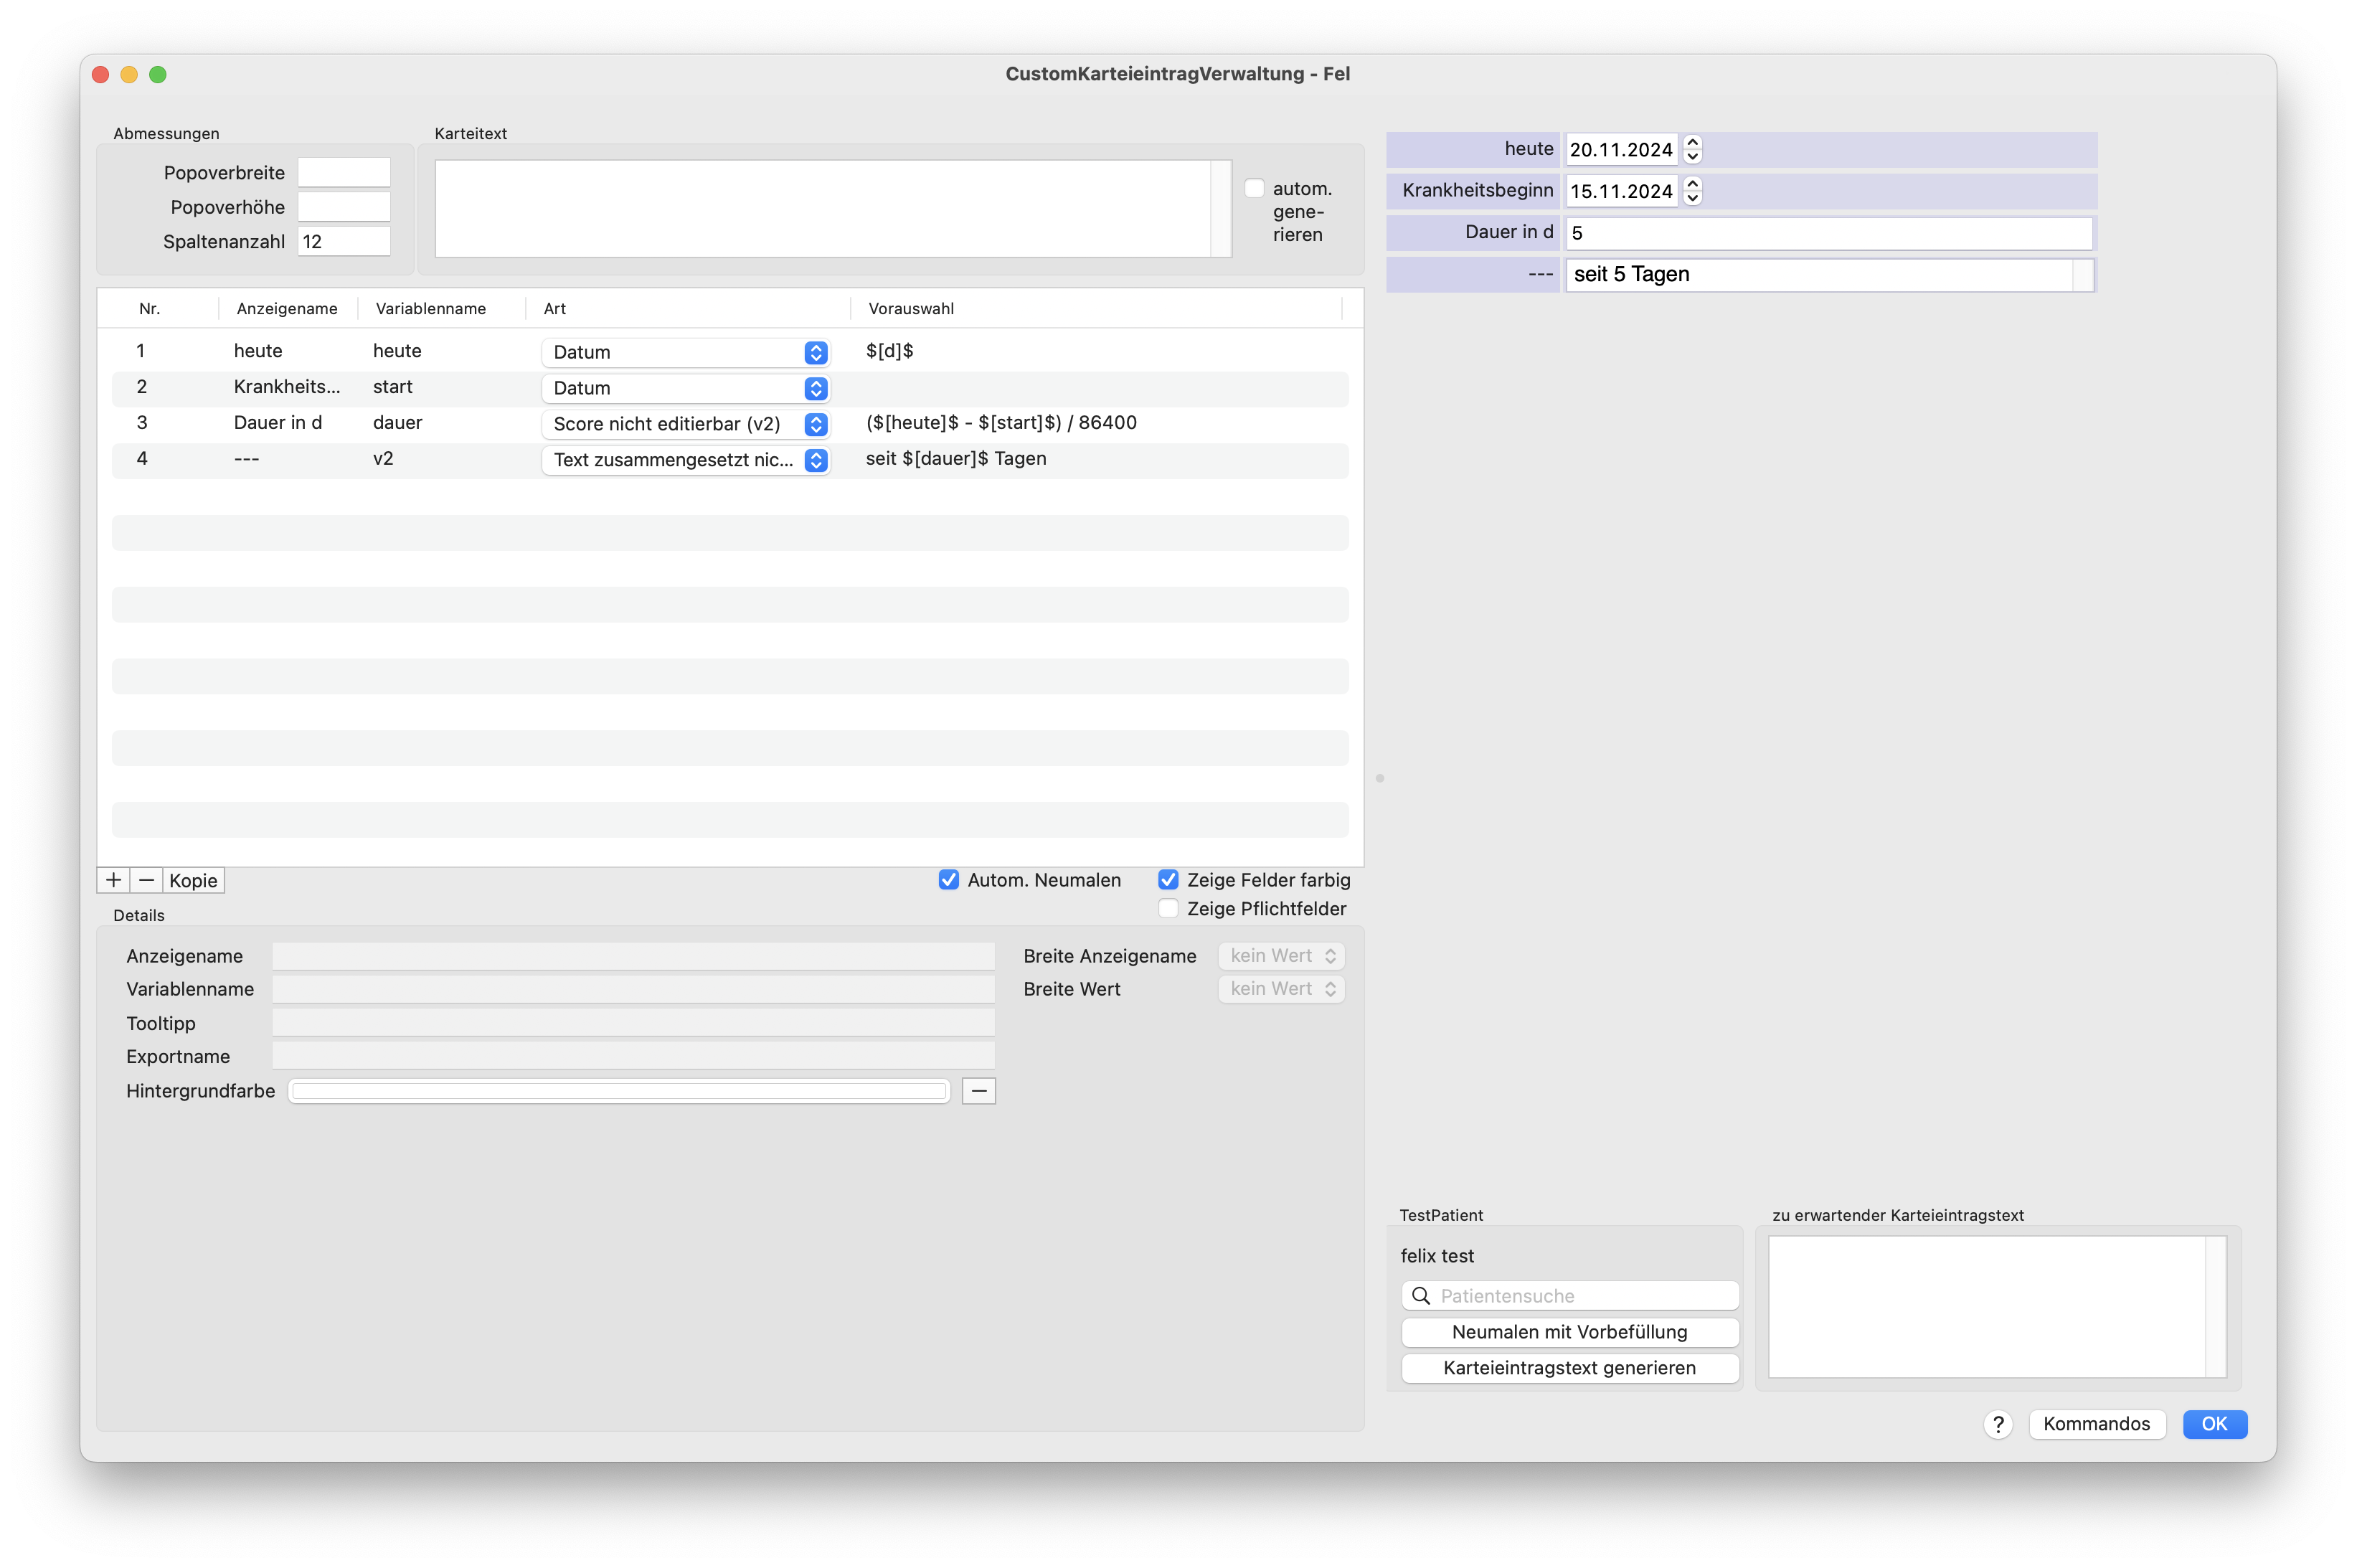Click variable name 'v2'

click(383, 459)
